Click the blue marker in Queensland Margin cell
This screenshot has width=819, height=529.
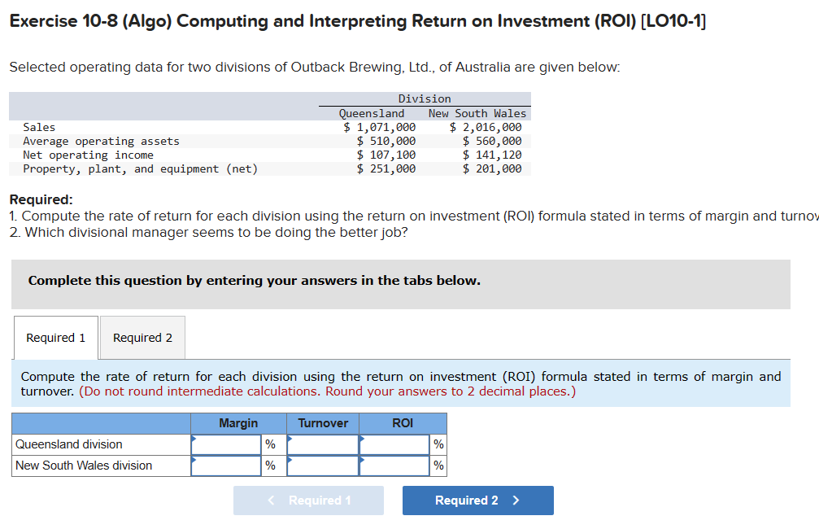point(195,440)
